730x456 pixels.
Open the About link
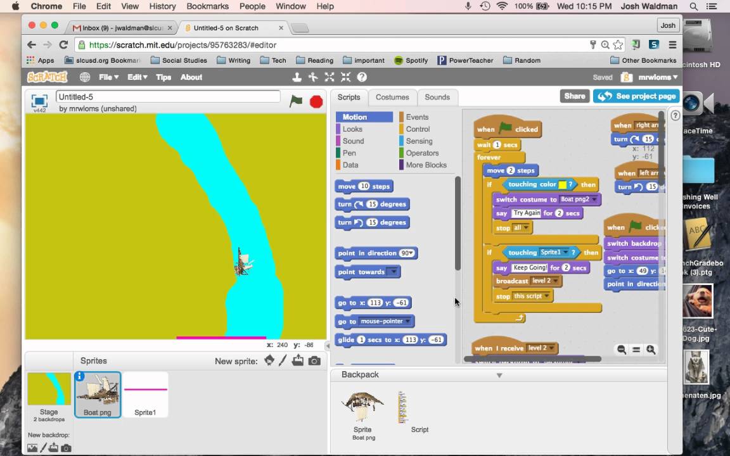[x=191, y=77]
